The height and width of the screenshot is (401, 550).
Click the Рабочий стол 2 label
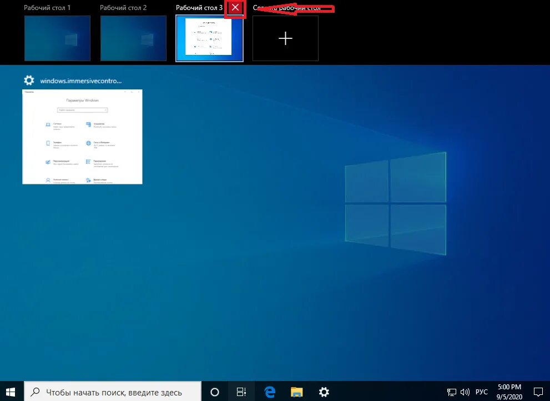tap(123, 7)
